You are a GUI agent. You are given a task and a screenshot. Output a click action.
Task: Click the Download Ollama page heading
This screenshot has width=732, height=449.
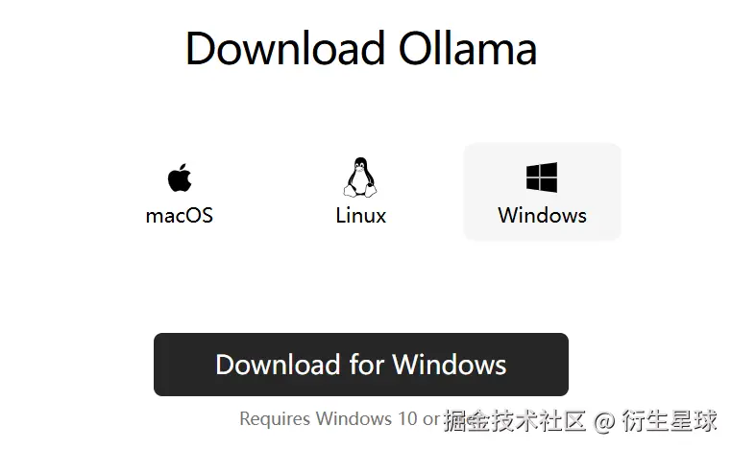pyautogui.click(x=361, y=49)
